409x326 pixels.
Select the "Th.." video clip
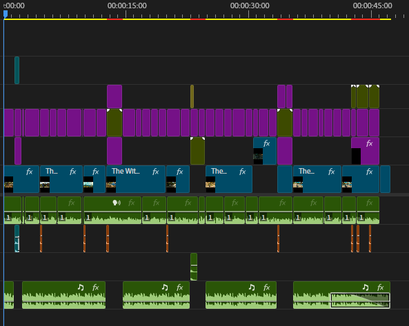point(61,179)
